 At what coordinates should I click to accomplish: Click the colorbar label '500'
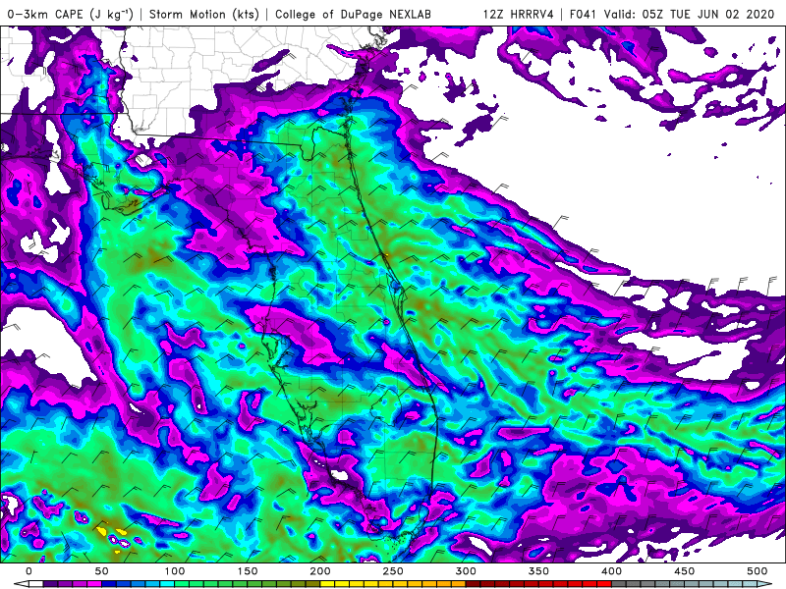coord(757,571)
